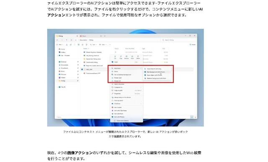Expand the AI actions submenu arrow
This screenshot has height=162, width=268.
141,68
